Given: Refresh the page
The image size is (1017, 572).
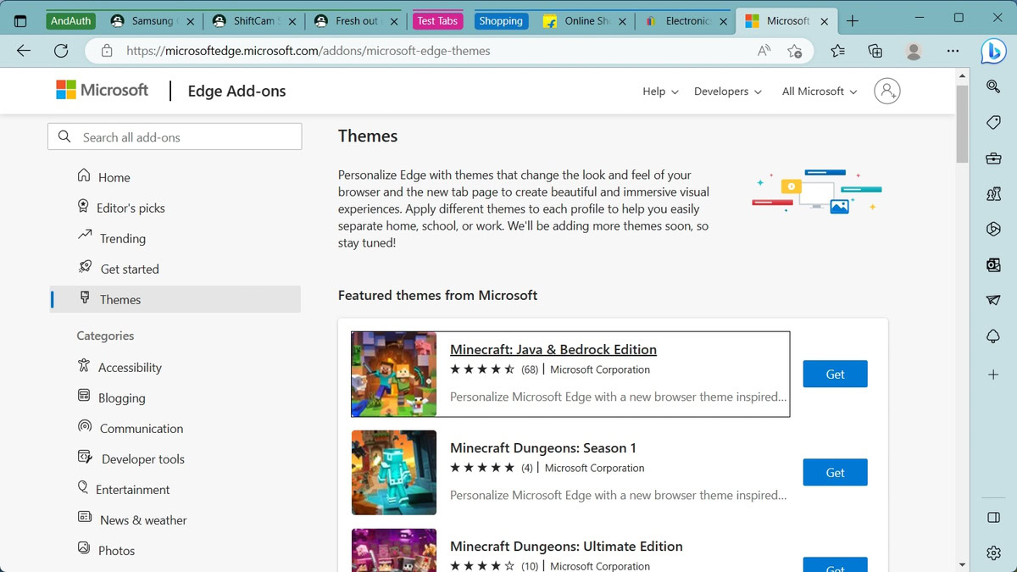Looking at the screenshot, I should 61,51.
